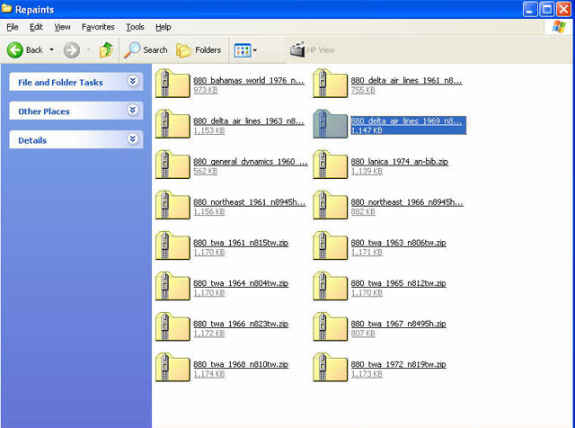This screenshot has width=575, height=428.
Task: Open the Views icon menu
Action: (245, 50)
